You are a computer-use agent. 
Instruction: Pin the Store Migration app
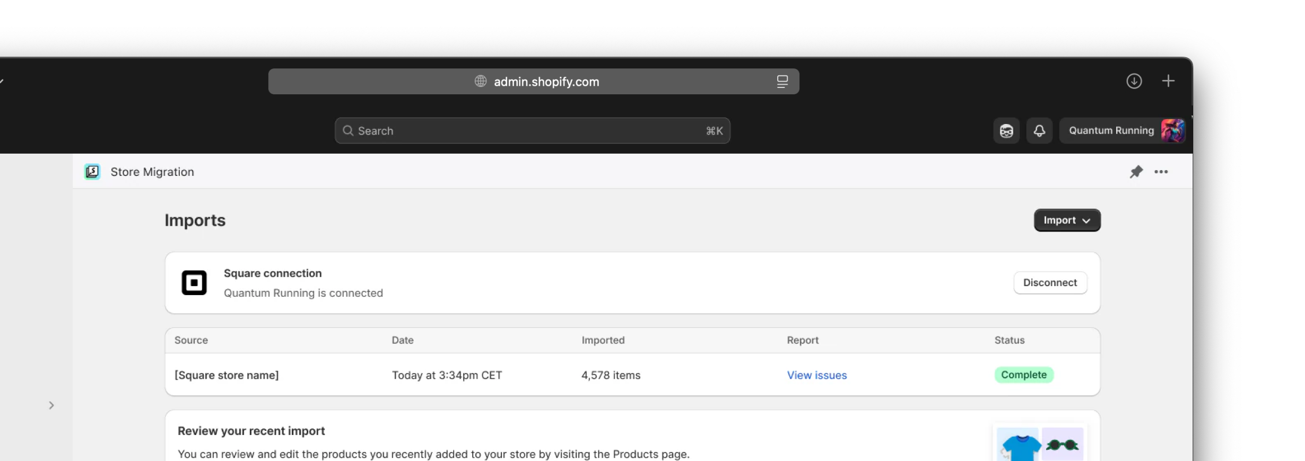(x=1136, y=172)
